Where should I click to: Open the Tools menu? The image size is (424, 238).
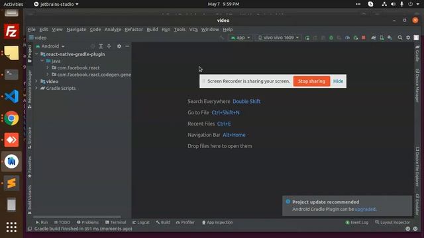[x=180, y=29]
